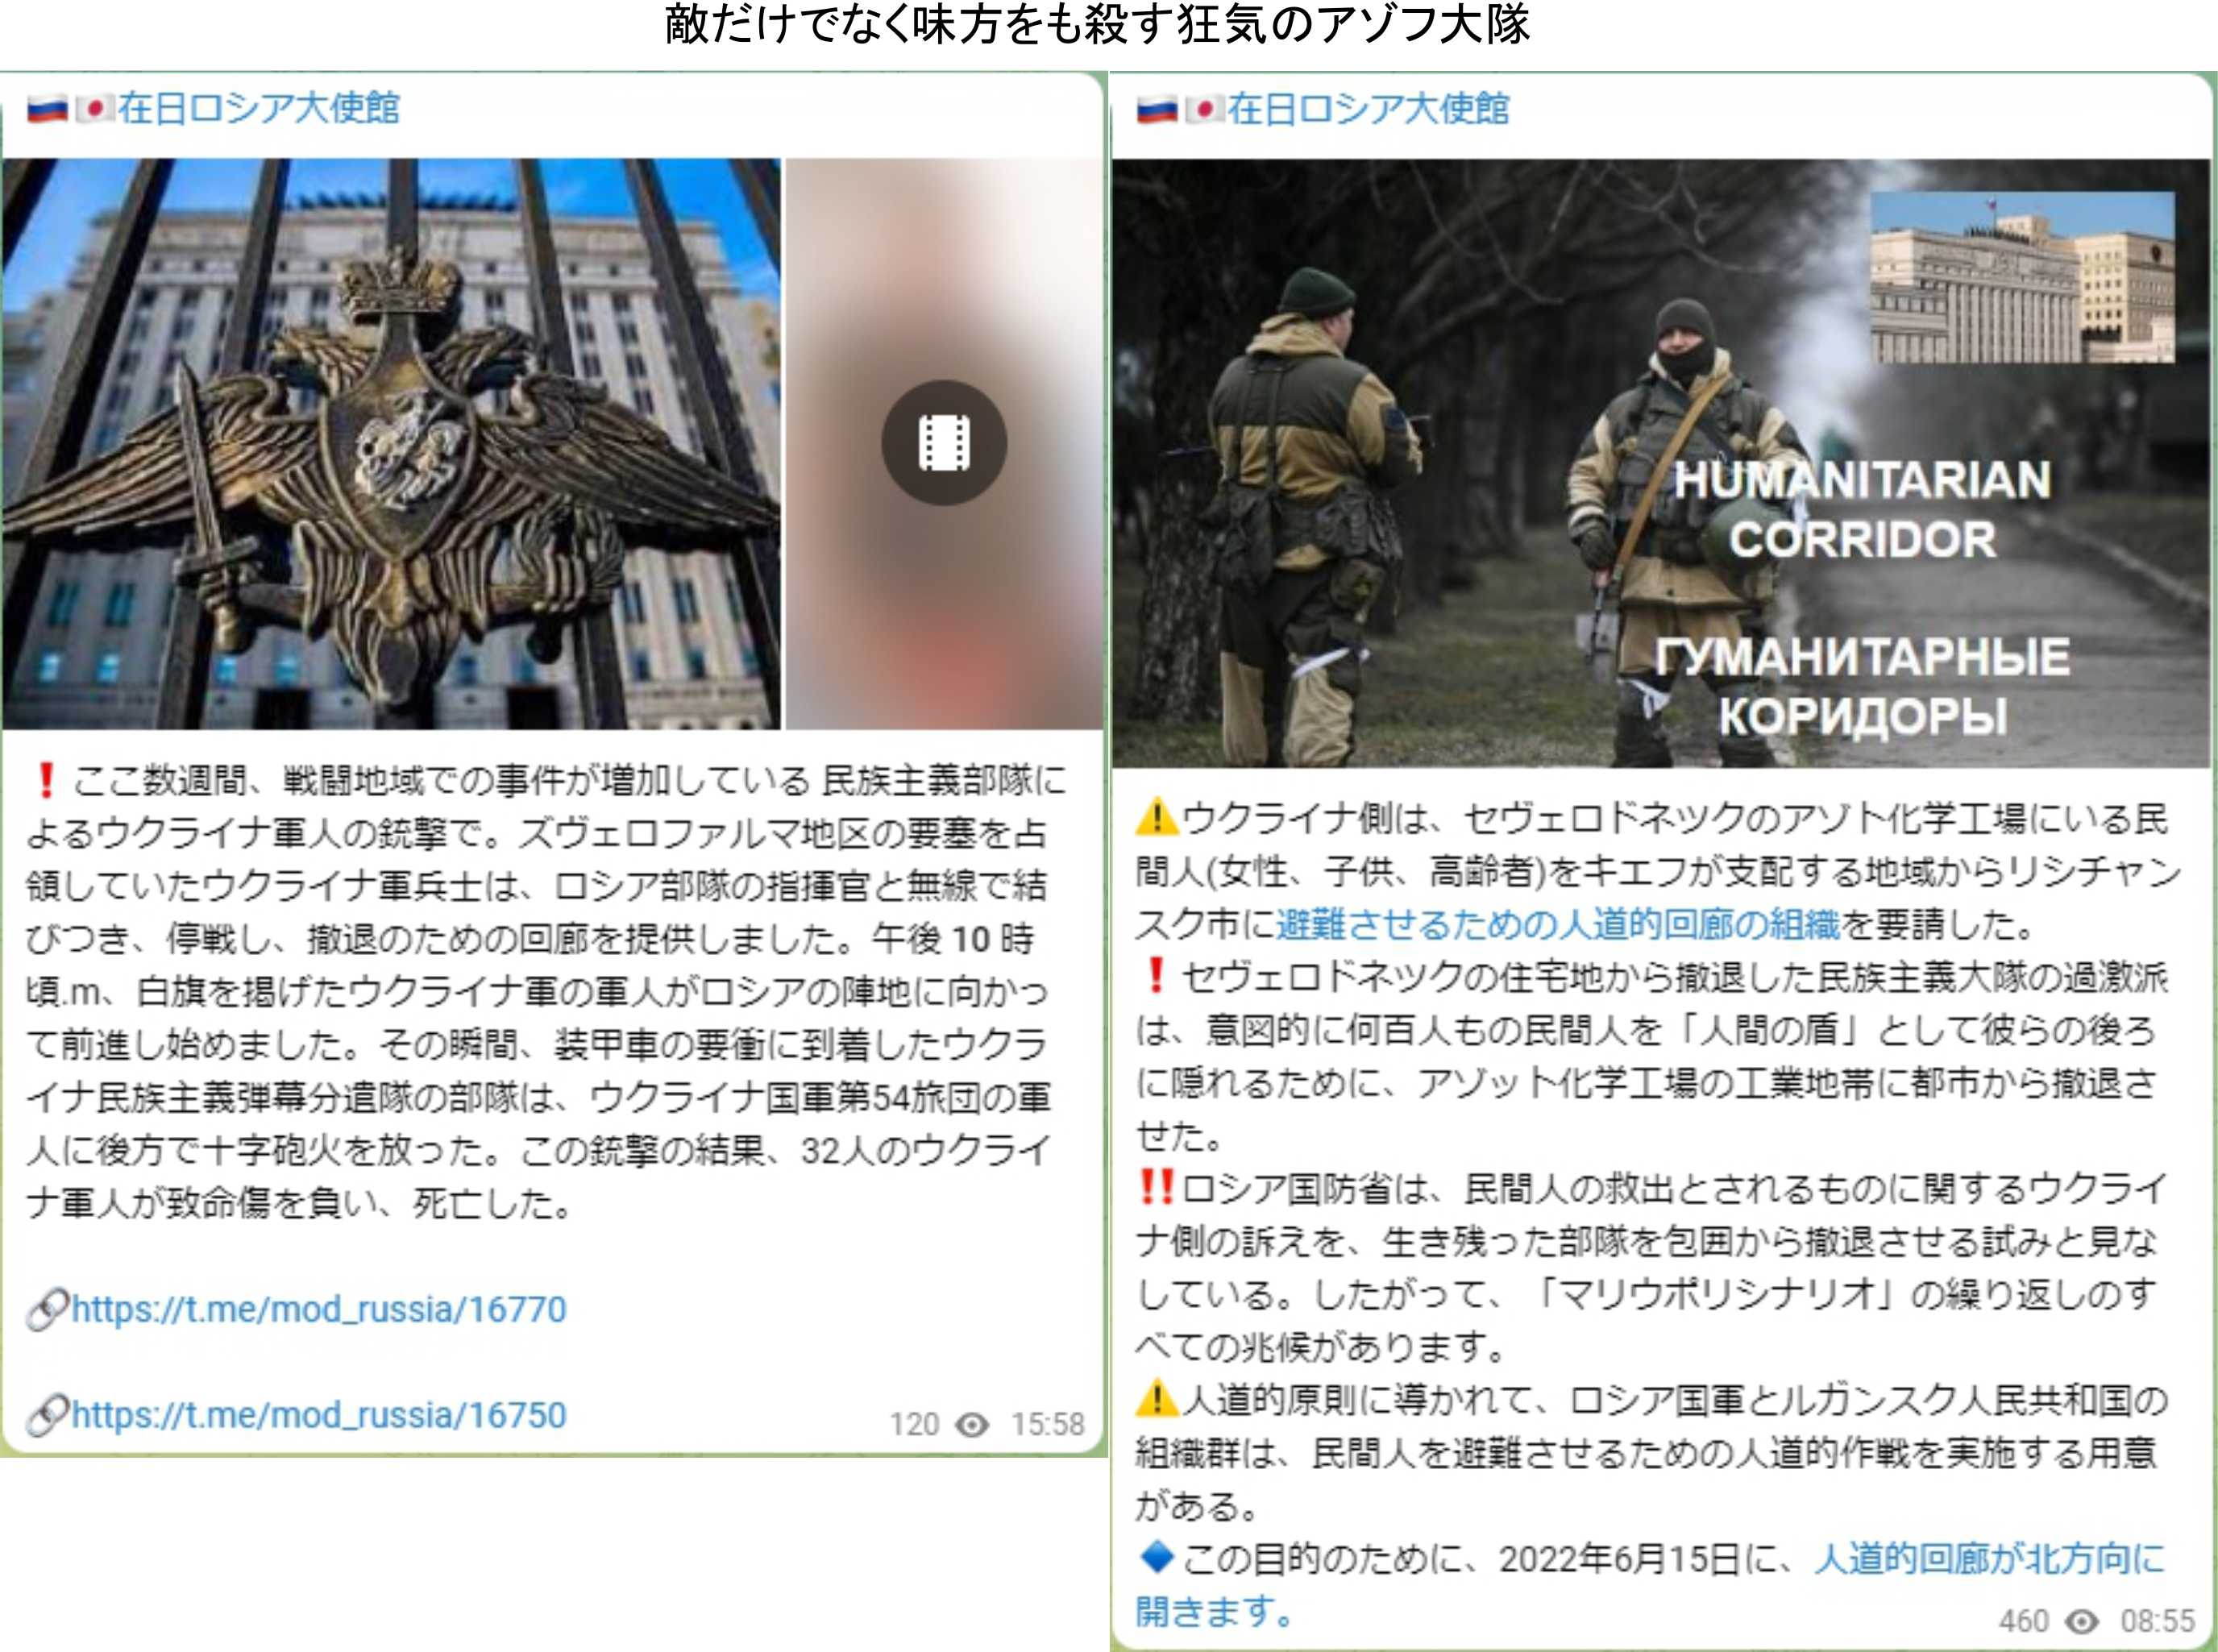Click the heading 敵だけでなく味方をも殺す狂気のアゾフ大隊
Screen dimensions: 2218x1652
(x=1098, y=25)
